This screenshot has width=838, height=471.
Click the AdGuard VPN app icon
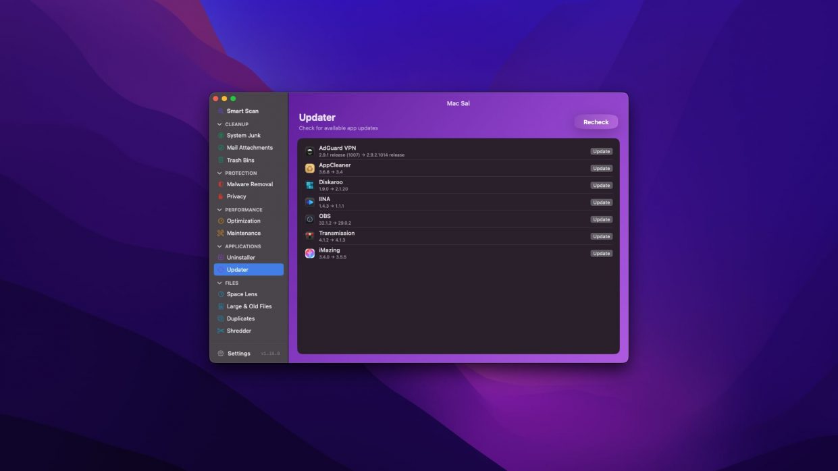pos(309,151)
